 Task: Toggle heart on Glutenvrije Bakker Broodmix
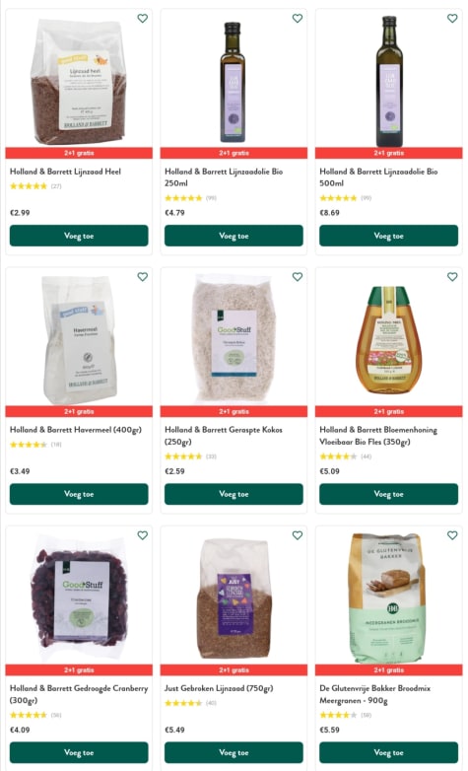tap(452, 535)
